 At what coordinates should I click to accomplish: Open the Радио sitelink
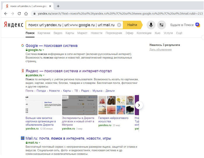click(x=85, y=91)
